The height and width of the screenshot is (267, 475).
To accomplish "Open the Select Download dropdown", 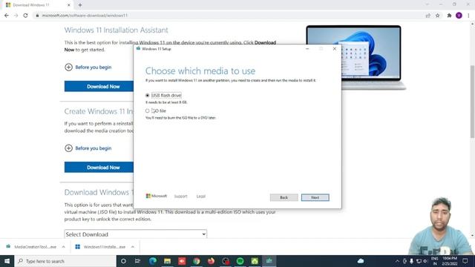I will 135,234.
